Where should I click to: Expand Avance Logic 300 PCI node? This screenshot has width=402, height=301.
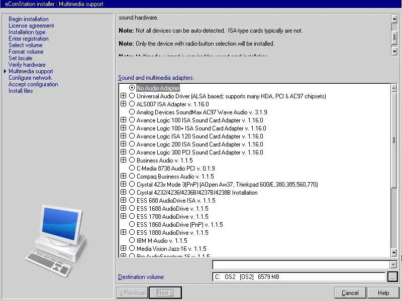click(x=123, y=152)
